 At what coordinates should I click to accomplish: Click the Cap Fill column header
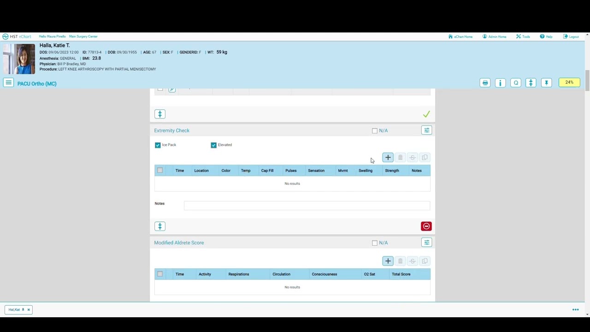pos(267,171)
